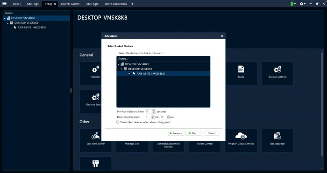Enable View linked devices when alarm is triggered
This screenshot has width=327, height=173.
point(118,122)
